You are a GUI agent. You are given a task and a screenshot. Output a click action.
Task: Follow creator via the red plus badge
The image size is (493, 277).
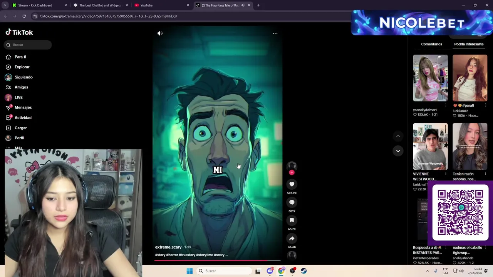coord(292,172)
